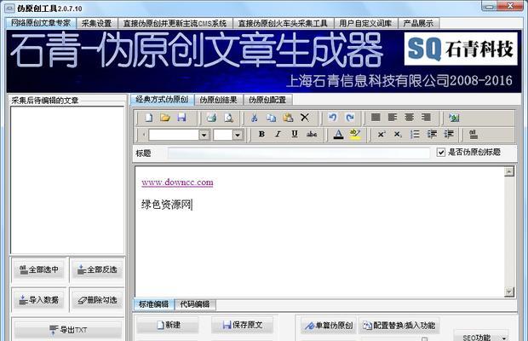The width and height of the screenshot is (528, 341).
Task: Redo the last edit
Action: (x=350, y=118)
